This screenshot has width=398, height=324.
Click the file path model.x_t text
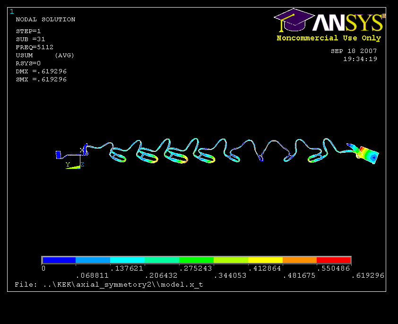click(109, 285)
